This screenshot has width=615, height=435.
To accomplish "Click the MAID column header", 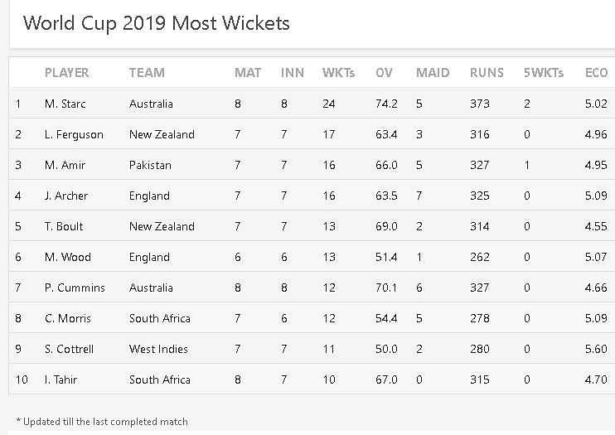I will (x=433, y=73).
